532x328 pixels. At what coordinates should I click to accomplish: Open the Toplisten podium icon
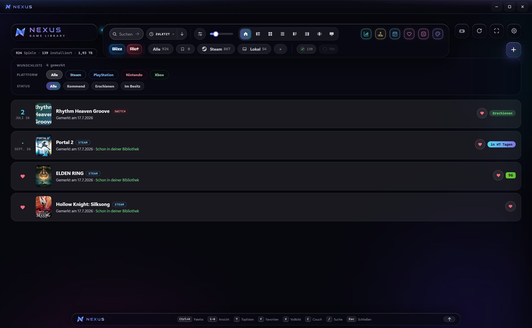pos(380,34)
